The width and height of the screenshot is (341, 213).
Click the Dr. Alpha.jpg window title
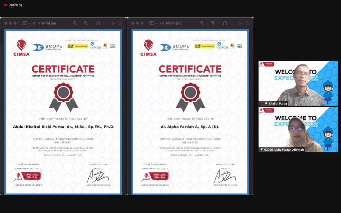click(x=170, y=23)
